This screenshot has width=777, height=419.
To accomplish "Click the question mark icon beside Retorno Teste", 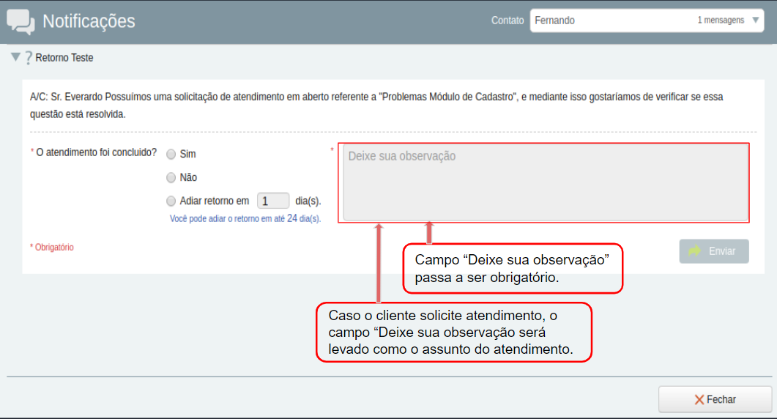I will pos(29,58).
